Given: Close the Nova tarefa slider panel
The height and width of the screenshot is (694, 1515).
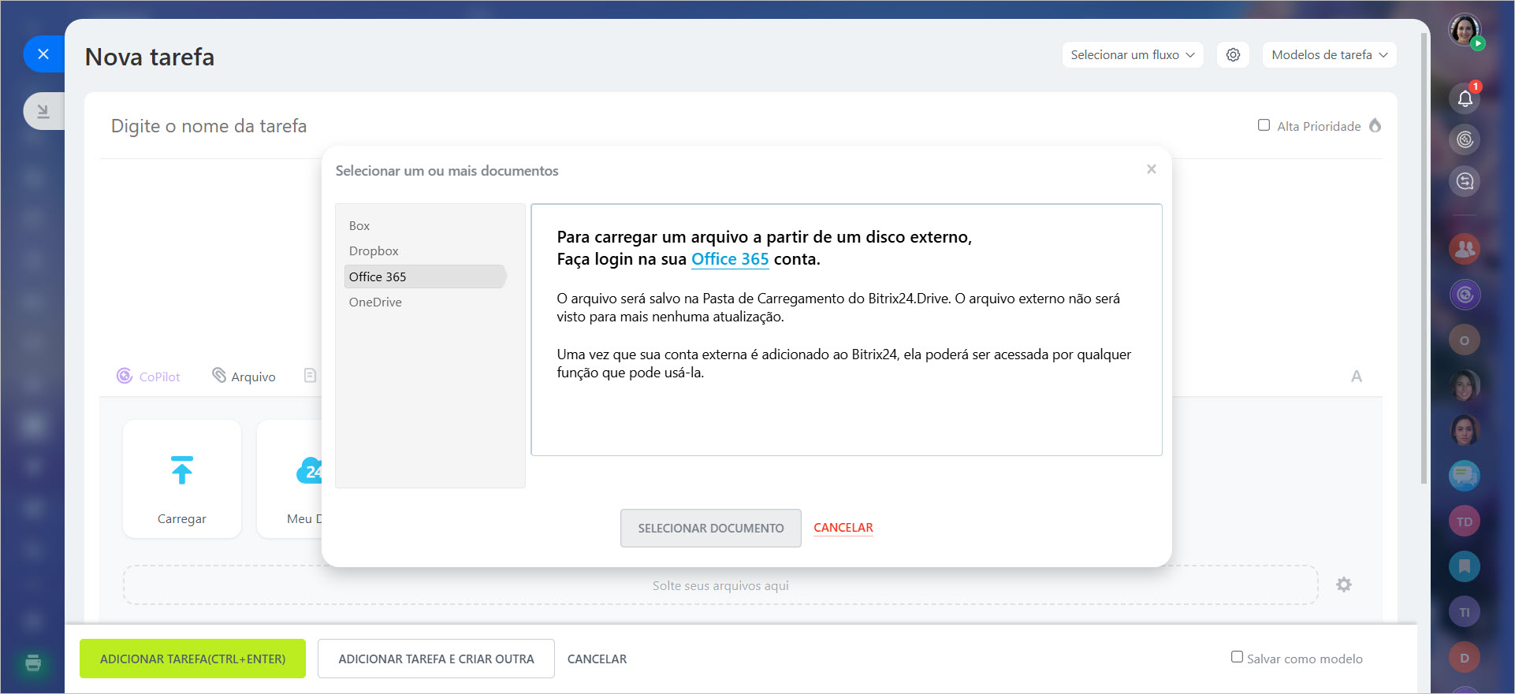Looking at the screenshot, I should (43, 54).
